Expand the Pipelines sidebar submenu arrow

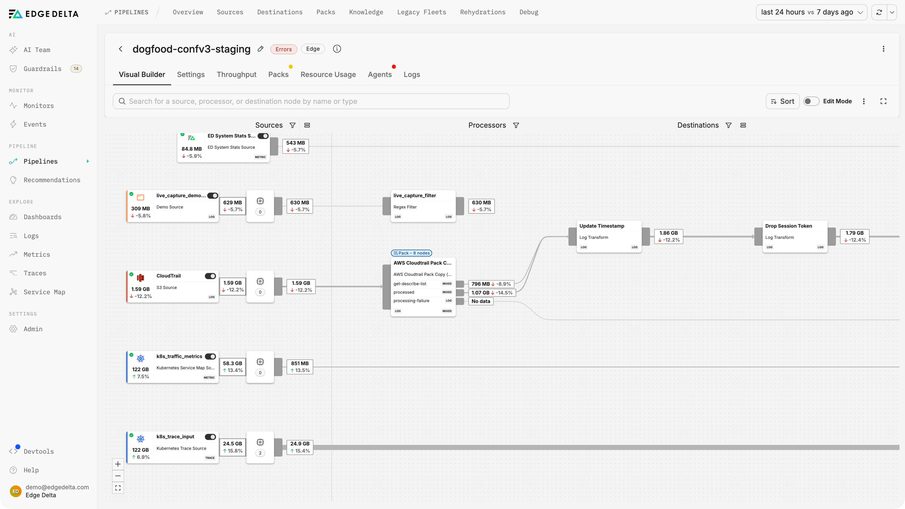pos(88,161)
